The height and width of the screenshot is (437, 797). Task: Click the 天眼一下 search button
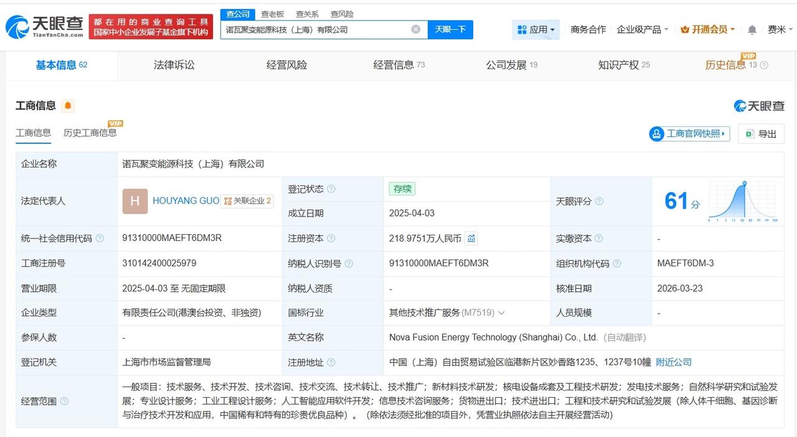click(x=450, y=29)
